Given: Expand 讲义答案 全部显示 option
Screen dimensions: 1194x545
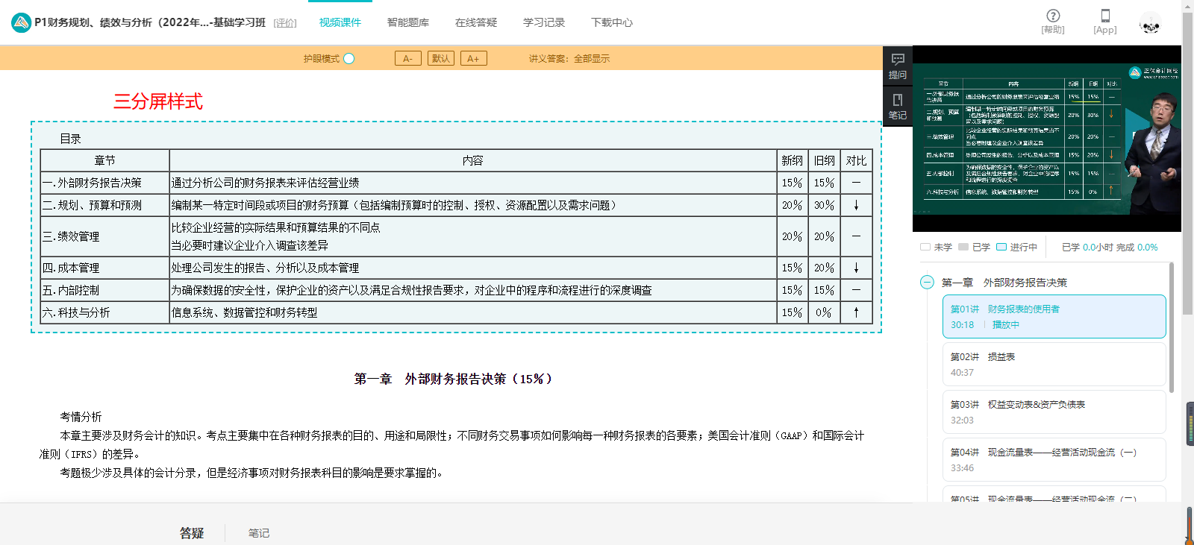Looking at the screenshot, I should click(x=591, y=58).
